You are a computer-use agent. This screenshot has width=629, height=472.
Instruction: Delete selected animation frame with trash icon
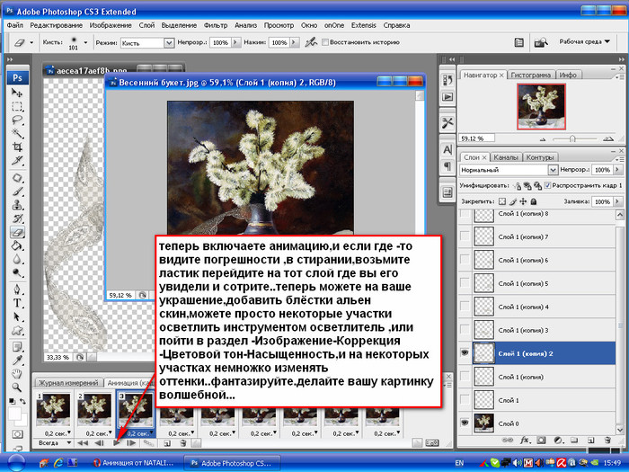pos(183,443)
